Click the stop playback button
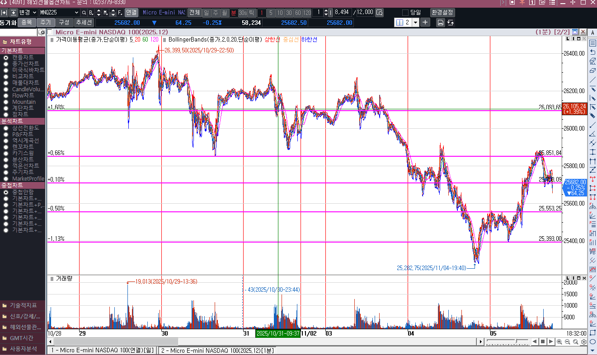 pyautogui.click(x=543, y=342)
